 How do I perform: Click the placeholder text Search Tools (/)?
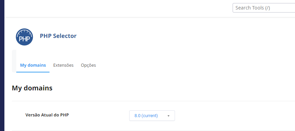point(253,8)
